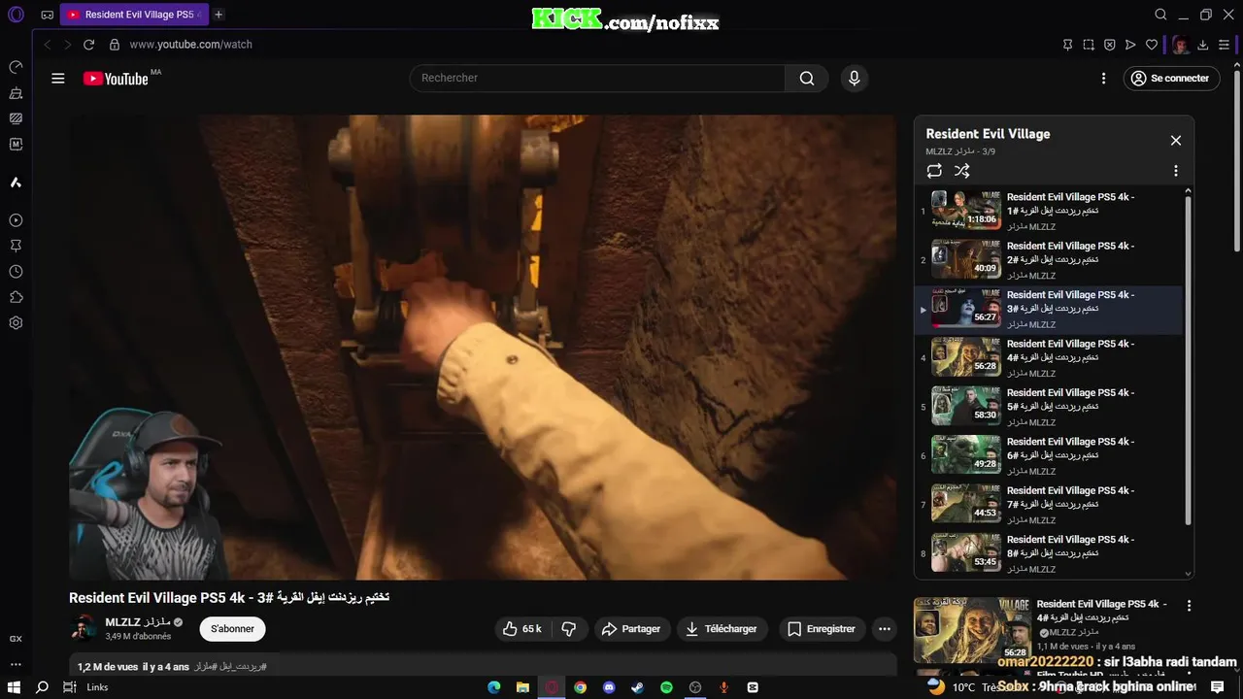The height and width of the screenshot is (699, 1243).
Task: Toggle playlist shuffle button
Action: (x=962, y=171)
